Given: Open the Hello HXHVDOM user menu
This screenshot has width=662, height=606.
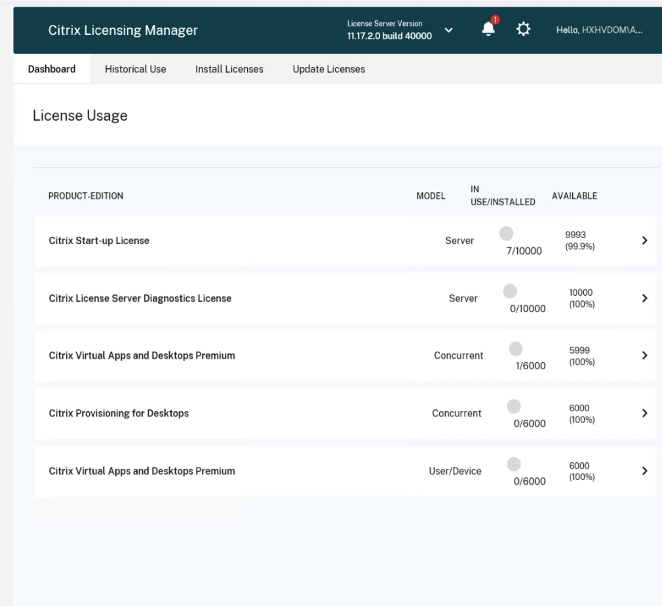Looking at the screenshot, I should coord(599,30).
